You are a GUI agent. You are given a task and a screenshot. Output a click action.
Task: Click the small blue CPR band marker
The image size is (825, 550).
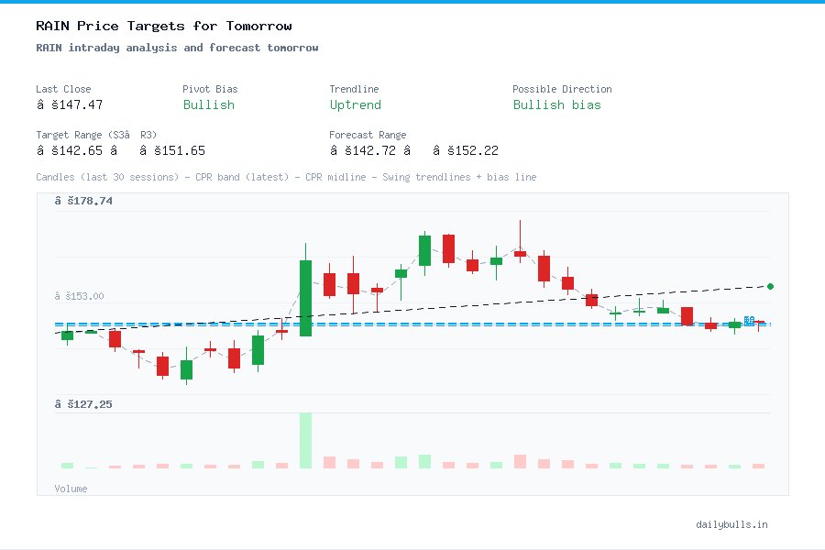(749, 321)
